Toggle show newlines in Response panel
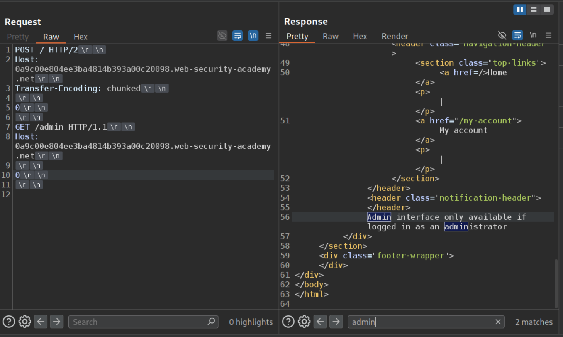Viewport: 563px width, 337px height. (x=533, y=35)
